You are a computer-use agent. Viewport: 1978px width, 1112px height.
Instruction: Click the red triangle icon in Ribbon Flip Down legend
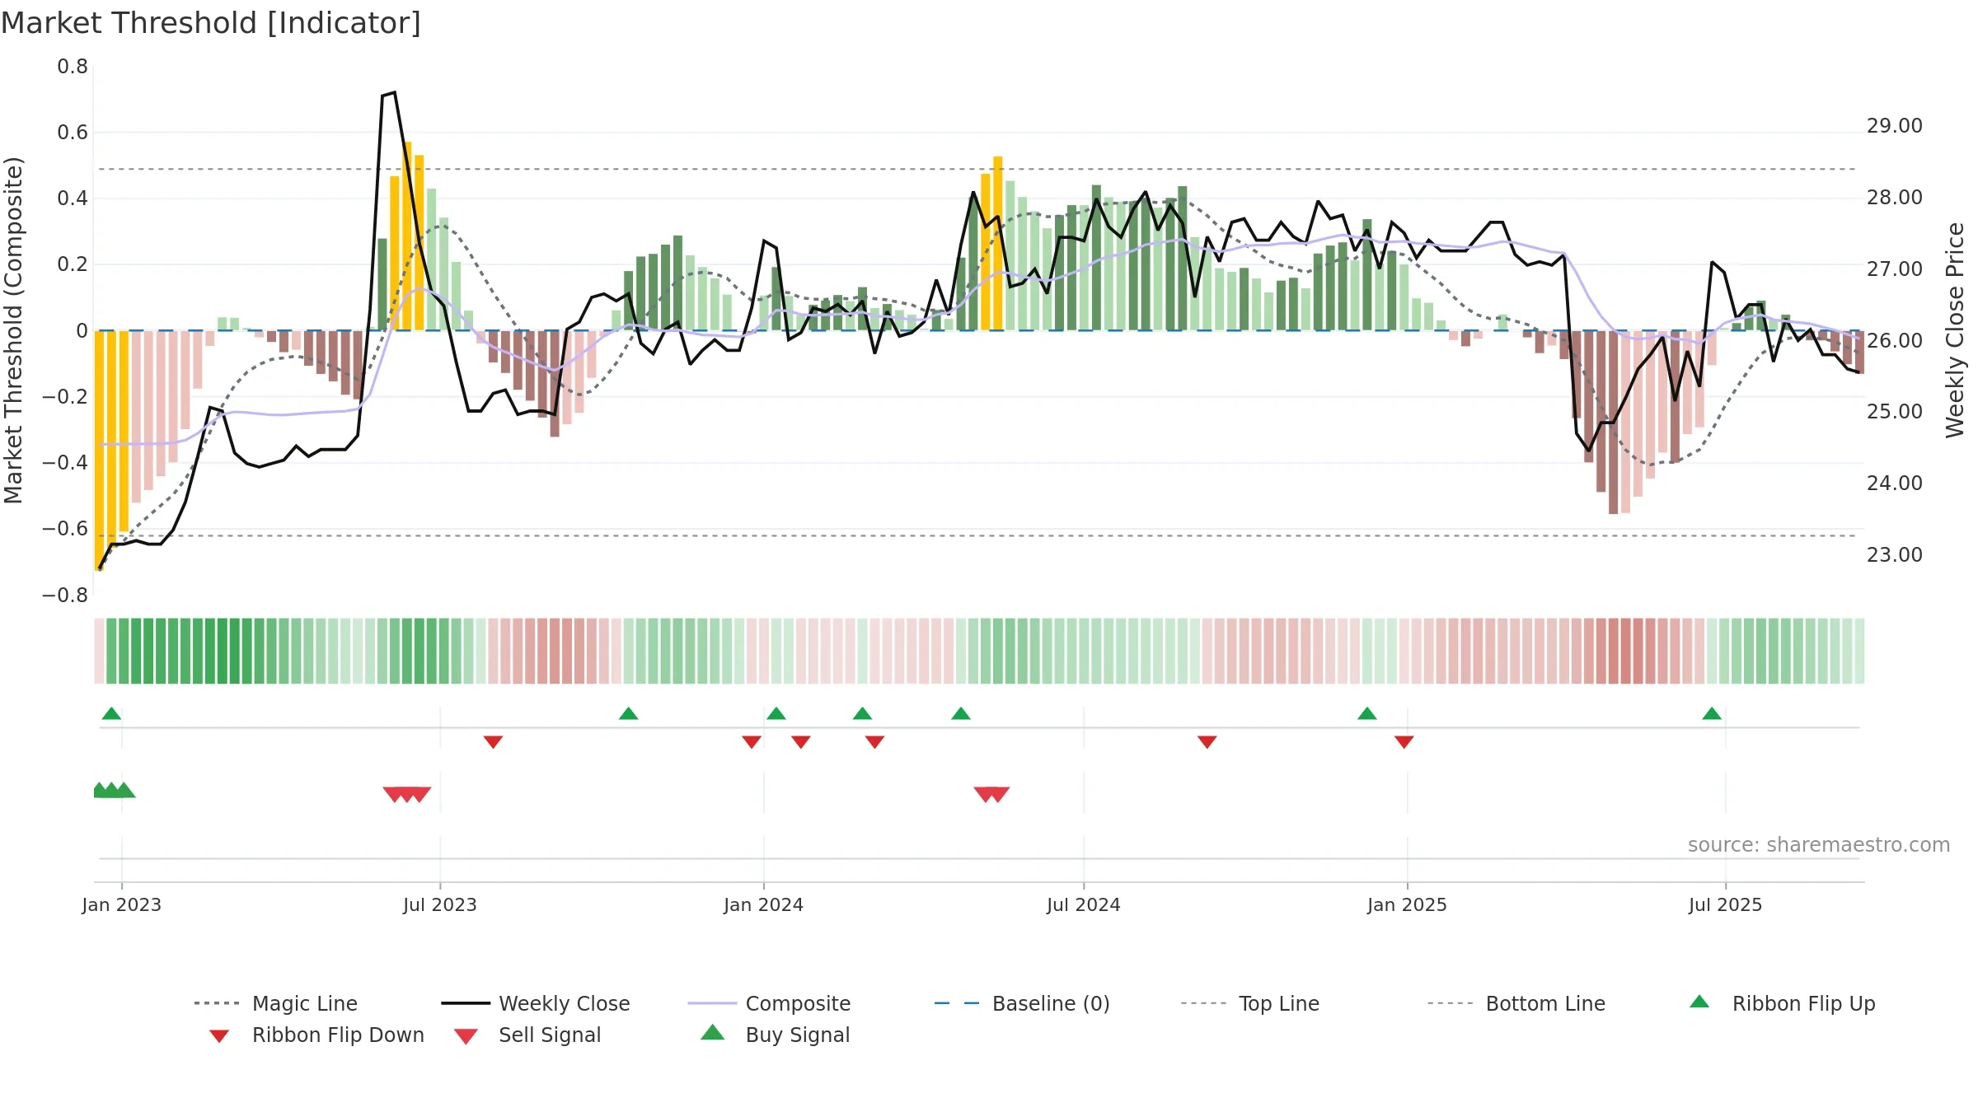click(219, 1036)
